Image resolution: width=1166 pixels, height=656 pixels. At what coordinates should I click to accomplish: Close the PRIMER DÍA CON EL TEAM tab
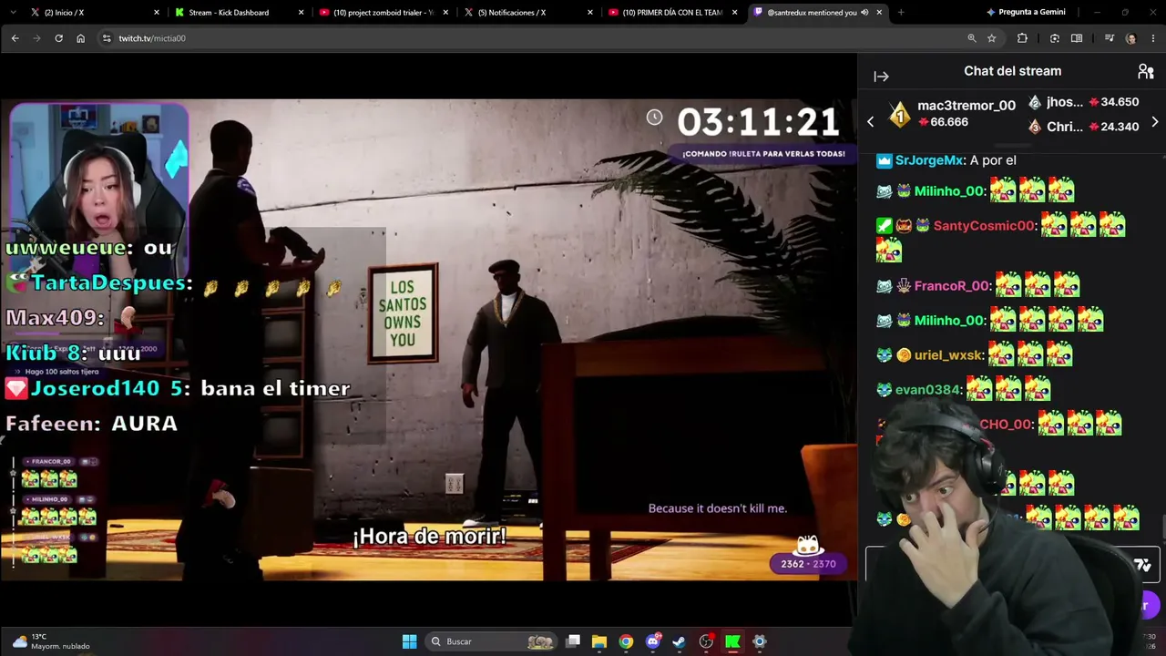click(x=734, y=13)
